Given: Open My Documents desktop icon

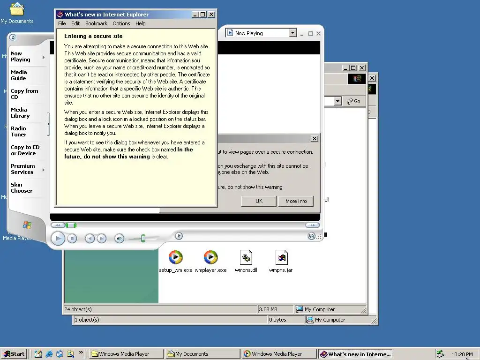Looking at the screenshot, I should click(x=17, y=12).
